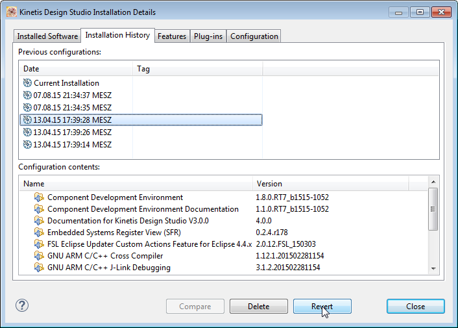458x328 pixels.
Task: Select GNU ARM C/C++ J-Link Debugging row
Action: [109, 268]
